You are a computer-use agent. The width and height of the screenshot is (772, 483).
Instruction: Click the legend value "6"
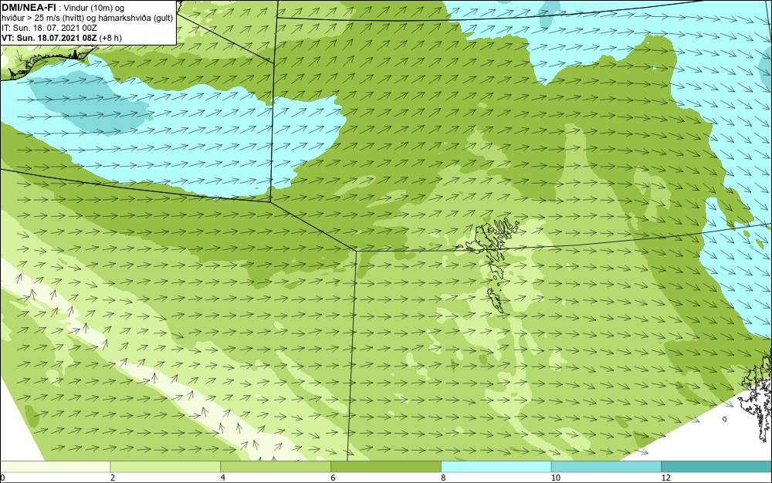tap(334, 478)
